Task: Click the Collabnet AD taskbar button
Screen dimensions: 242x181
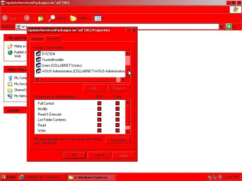Action: click(42, 177)
